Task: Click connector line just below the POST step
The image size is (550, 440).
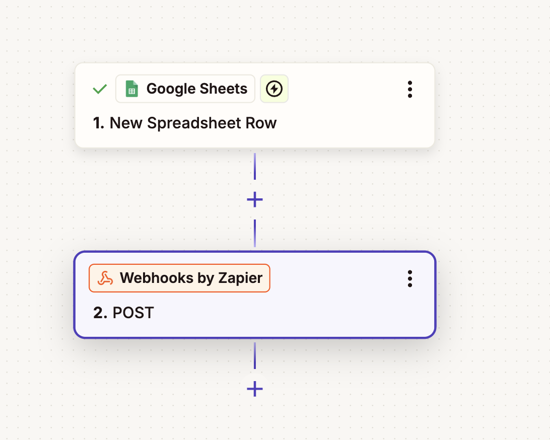Action: [x=255, y=355]
